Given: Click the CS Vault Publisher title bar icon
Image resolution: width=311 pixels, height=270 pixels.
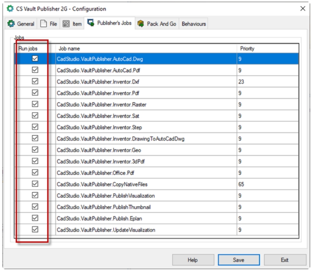Looking at the screenshot, I should [10, 9].
